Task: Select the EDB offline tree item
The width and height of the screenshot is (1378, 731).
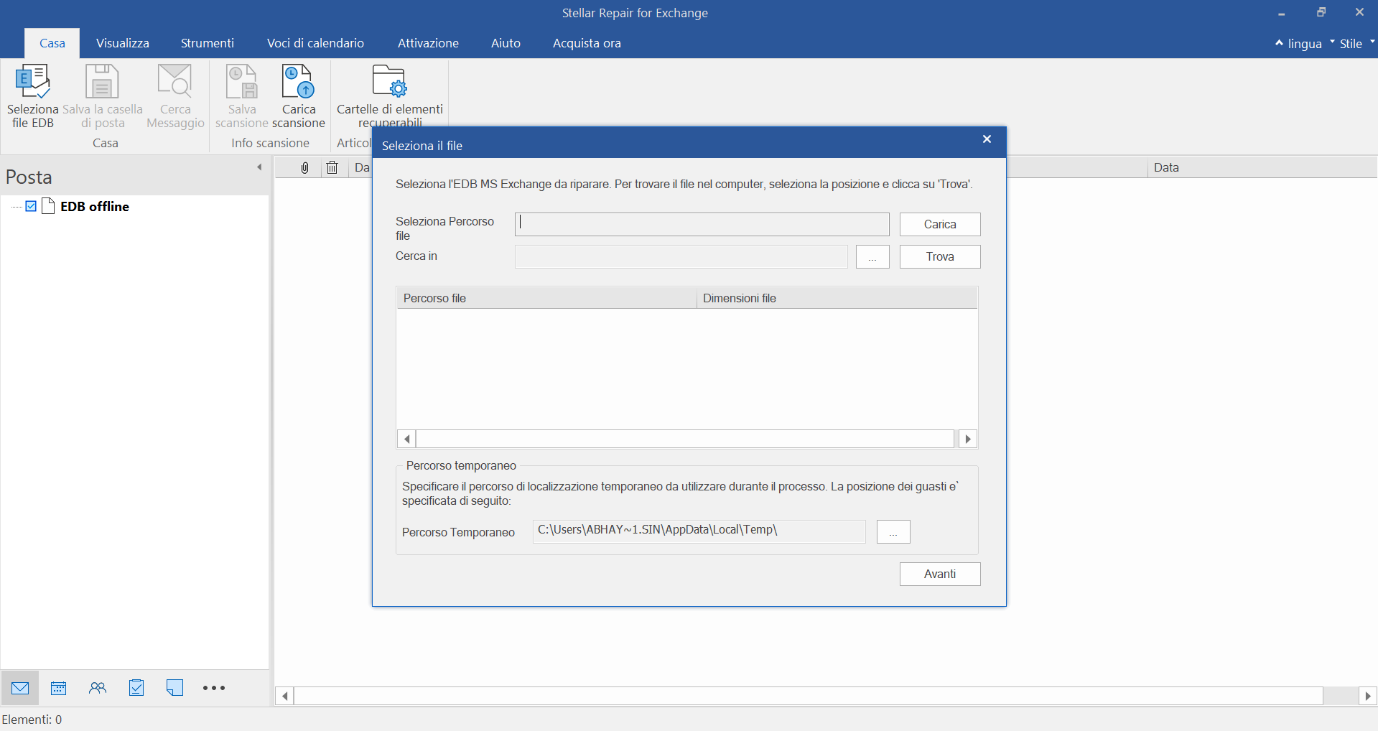Action: 95,206
